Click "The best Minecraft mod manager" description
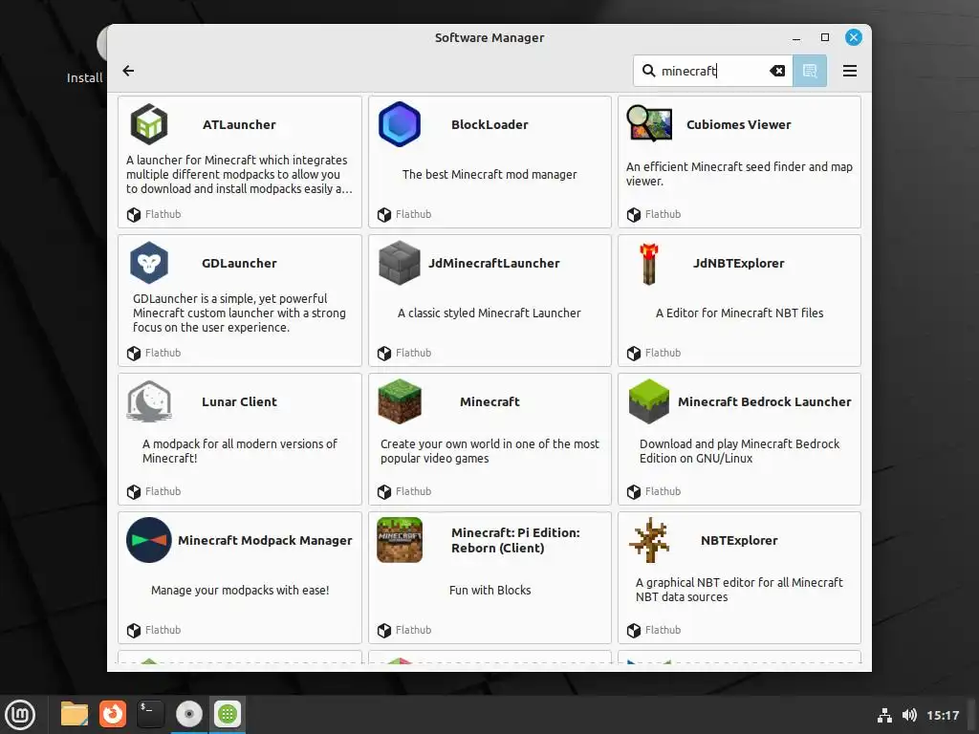979x734 pixels. [489, 174]
